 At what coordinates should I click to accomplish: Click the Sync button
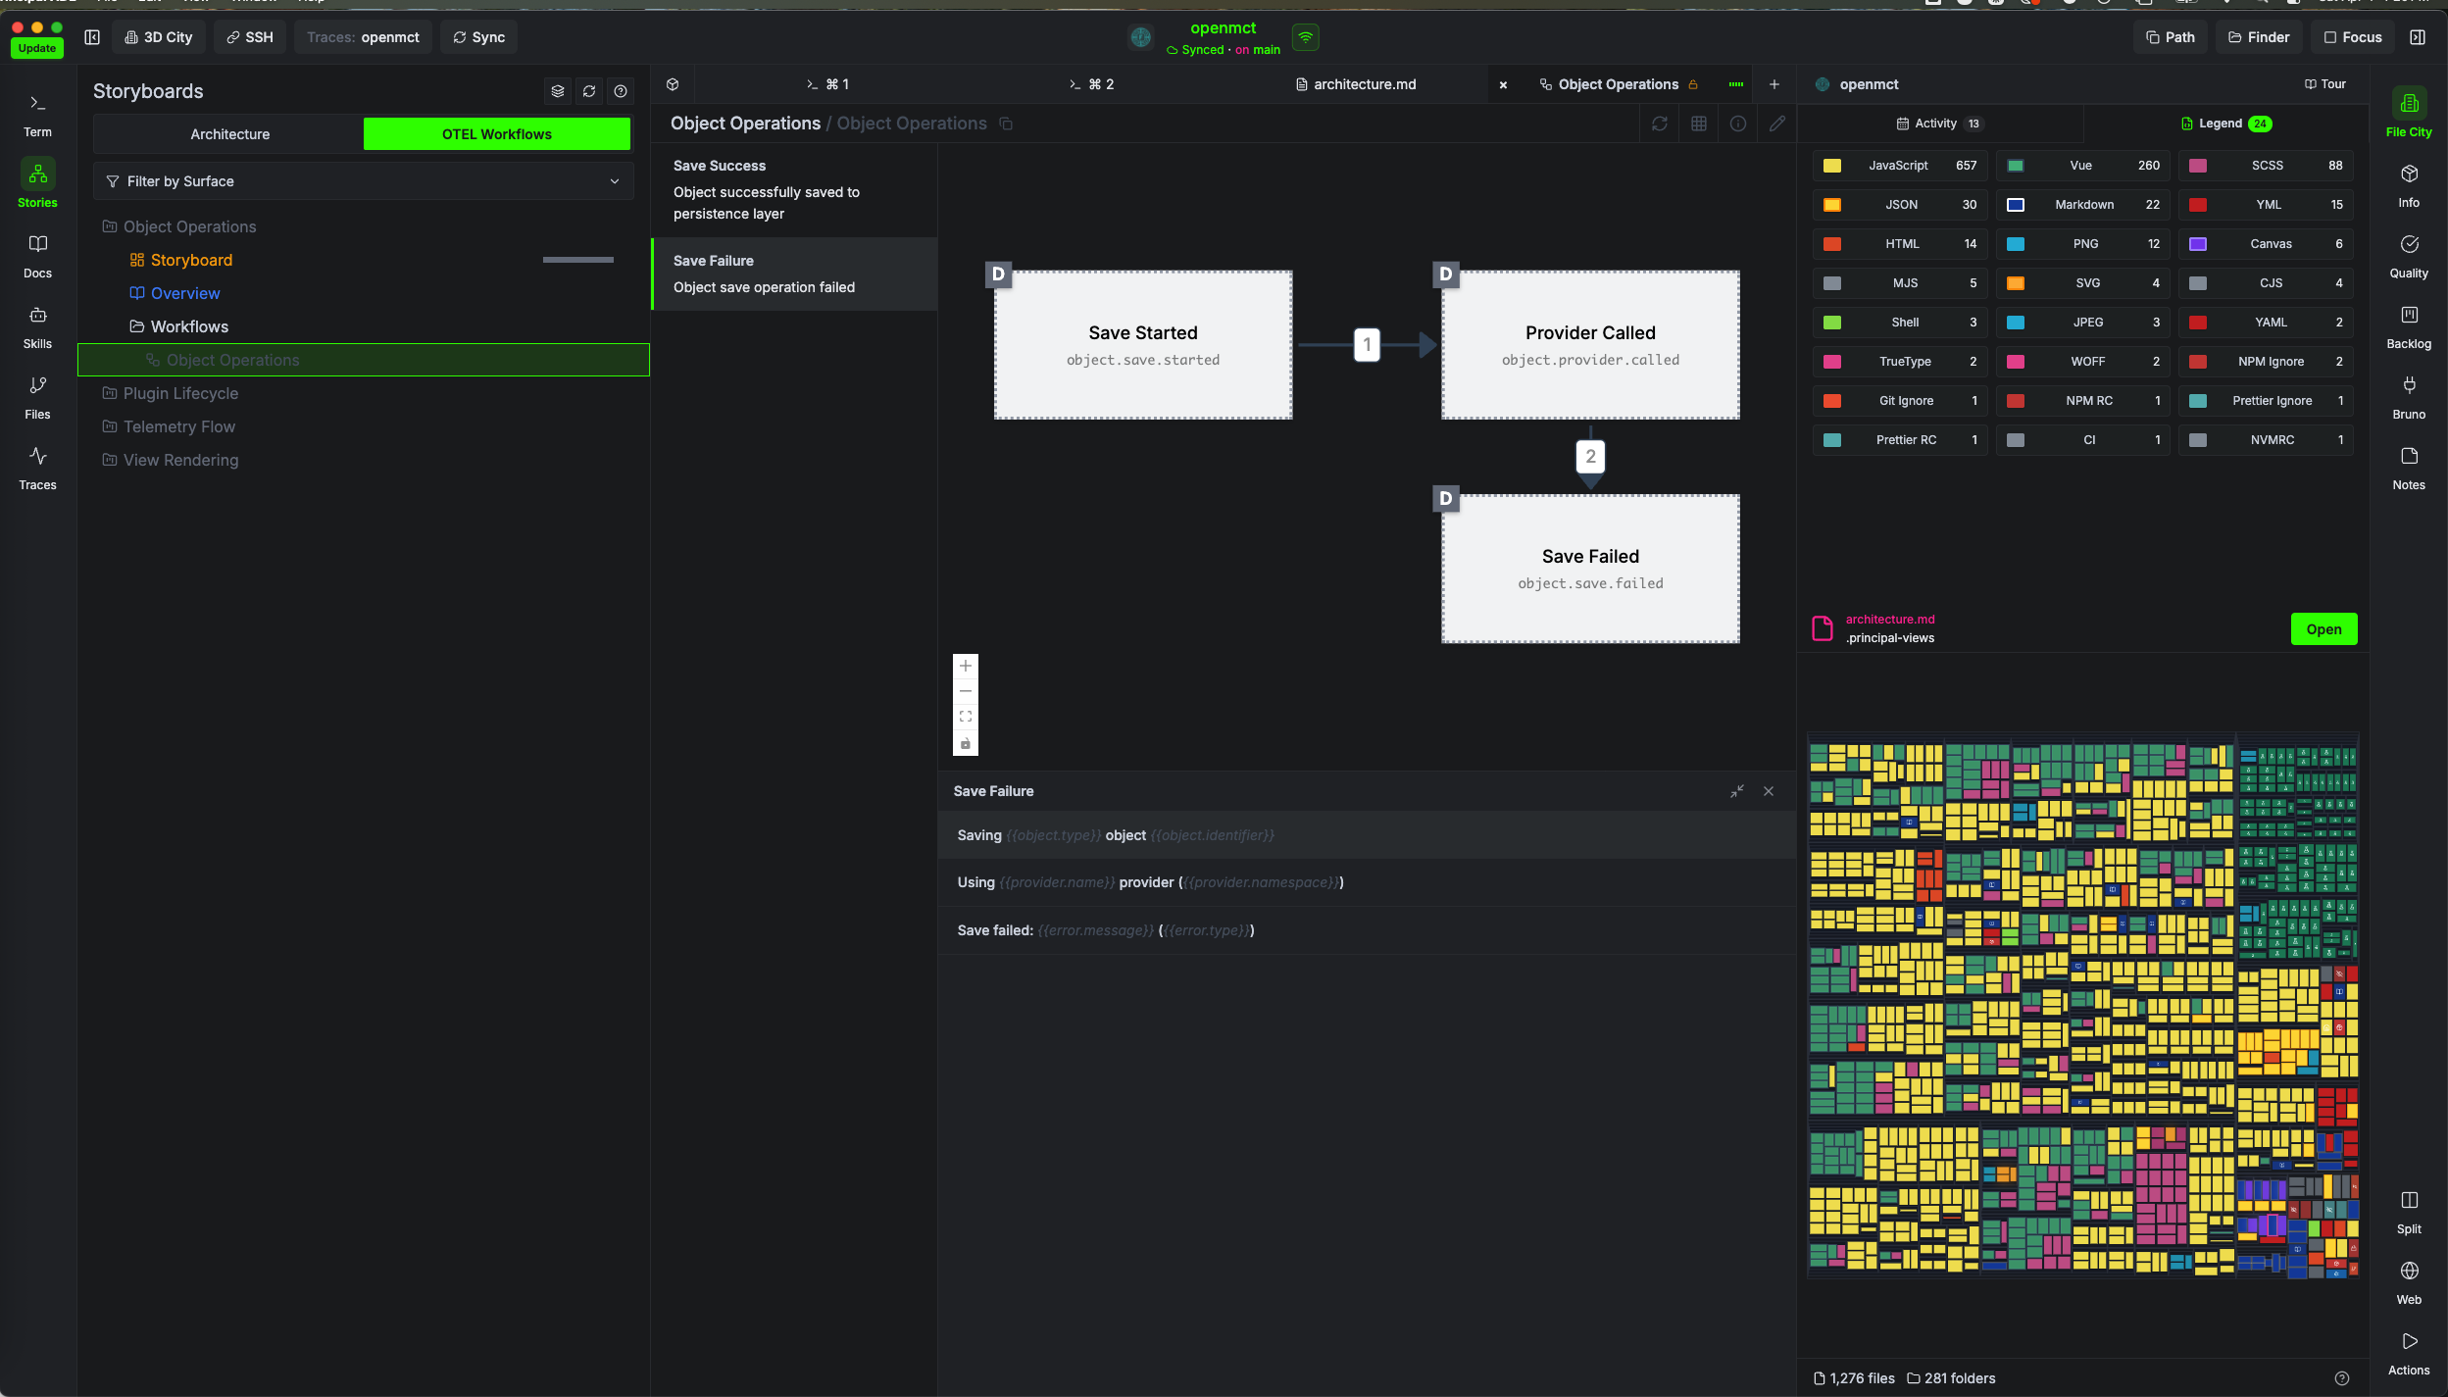478,37
